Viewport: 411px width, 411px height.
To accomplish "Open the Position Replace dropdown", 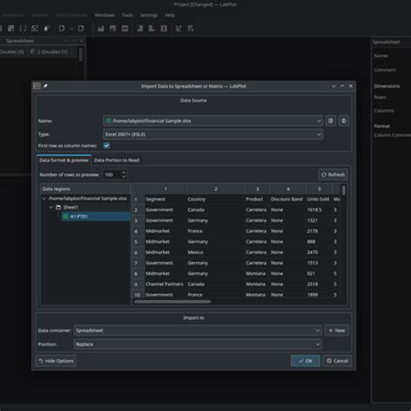I will 198,344.
